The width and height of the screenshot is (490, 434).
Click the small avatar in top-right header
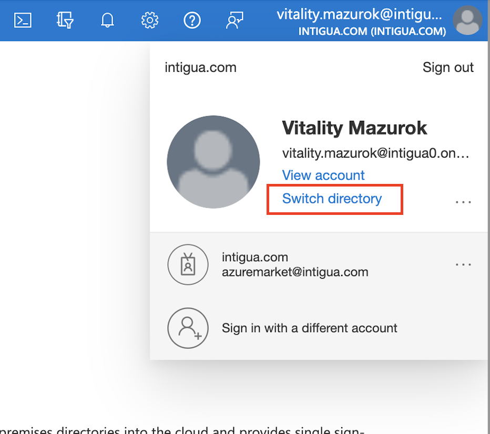click(467, 21)
